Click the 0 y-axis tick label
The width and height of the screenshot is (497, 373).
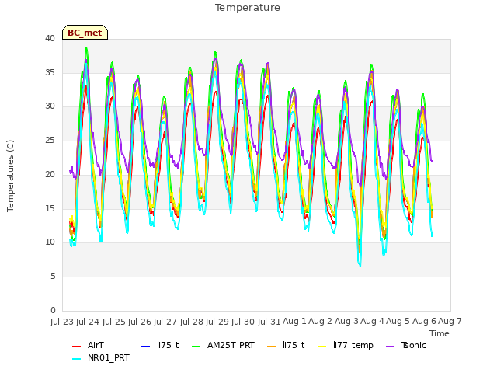click(53, 311)
